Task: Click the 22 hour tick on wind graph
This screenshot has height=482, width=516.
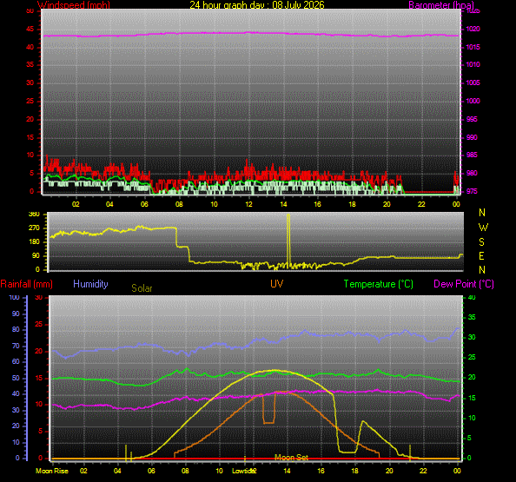Action: (421, 204)
